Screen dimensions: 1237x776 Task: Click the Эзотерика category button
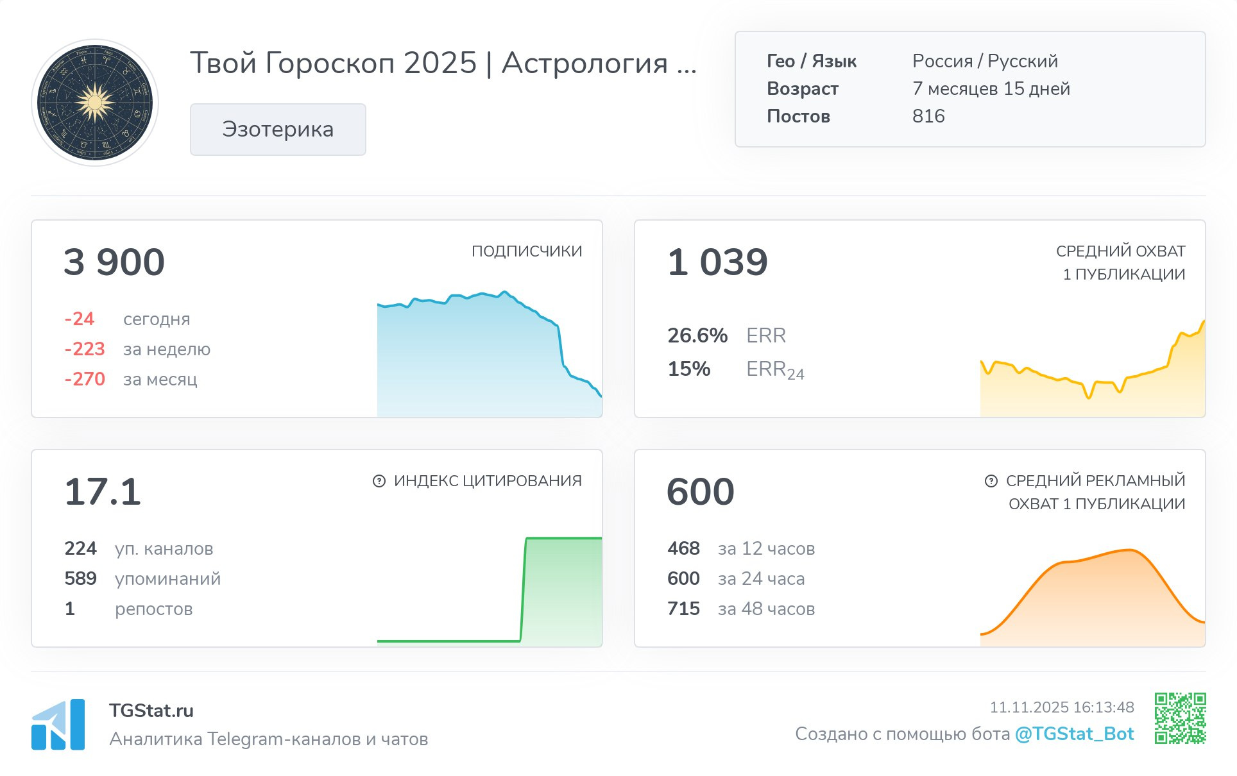tap(278, 130)
